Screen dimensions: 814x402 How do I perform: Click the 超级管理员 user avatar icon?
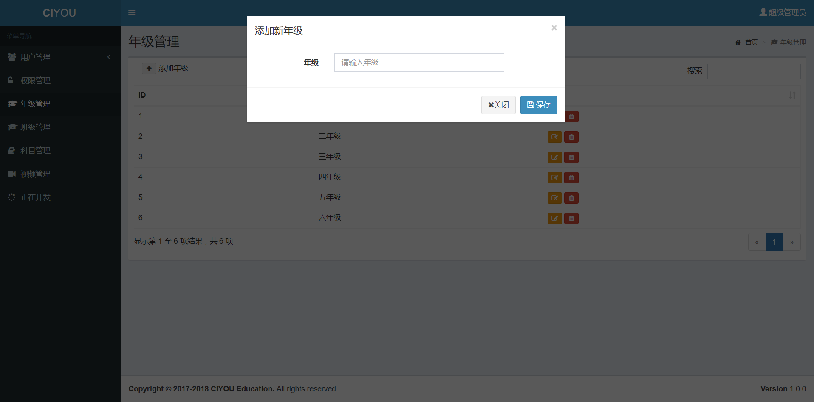coord(763,12)
